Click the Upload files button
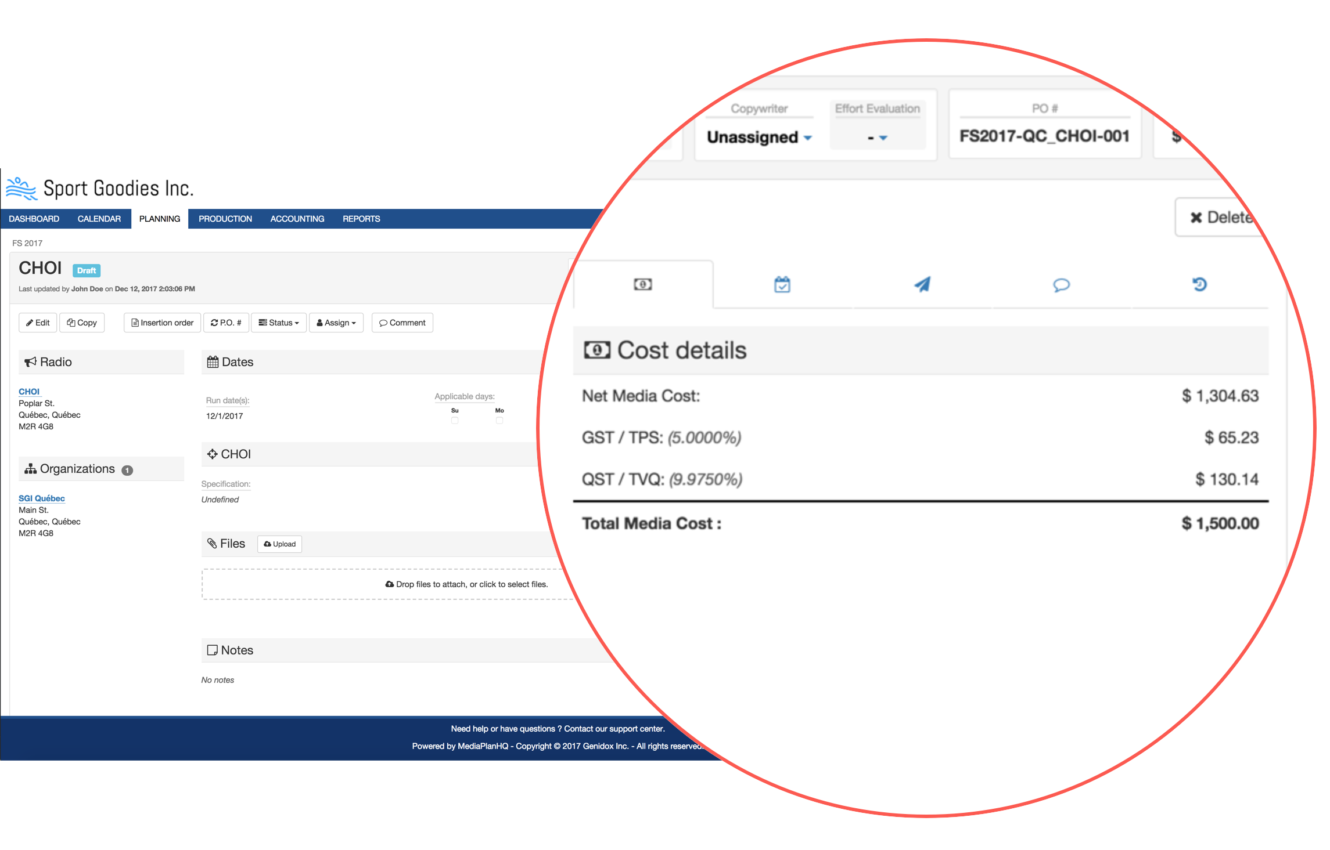This screenshot has width=1330, height=850. 279,544
